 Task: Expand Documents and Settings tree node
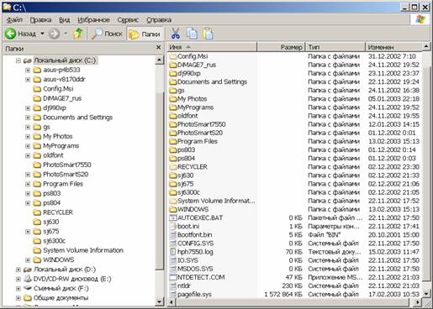coord(28,118)
